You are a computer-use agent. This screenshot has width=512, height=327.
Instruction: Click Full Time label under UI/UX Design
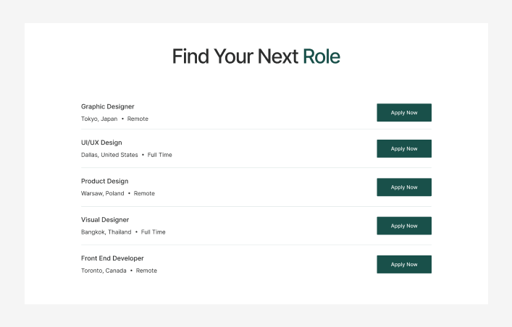(x=160, y=155)
